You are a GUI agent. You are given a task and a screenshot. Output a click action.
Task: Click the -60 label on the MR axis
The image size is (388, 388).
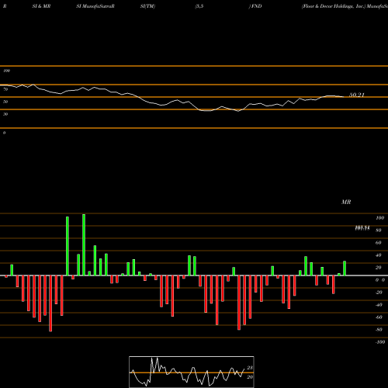pyautogui.click(x=379, y=317)
